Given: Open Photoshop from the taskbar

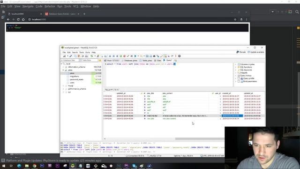Looking at the screenshot, I should [42, 166].
